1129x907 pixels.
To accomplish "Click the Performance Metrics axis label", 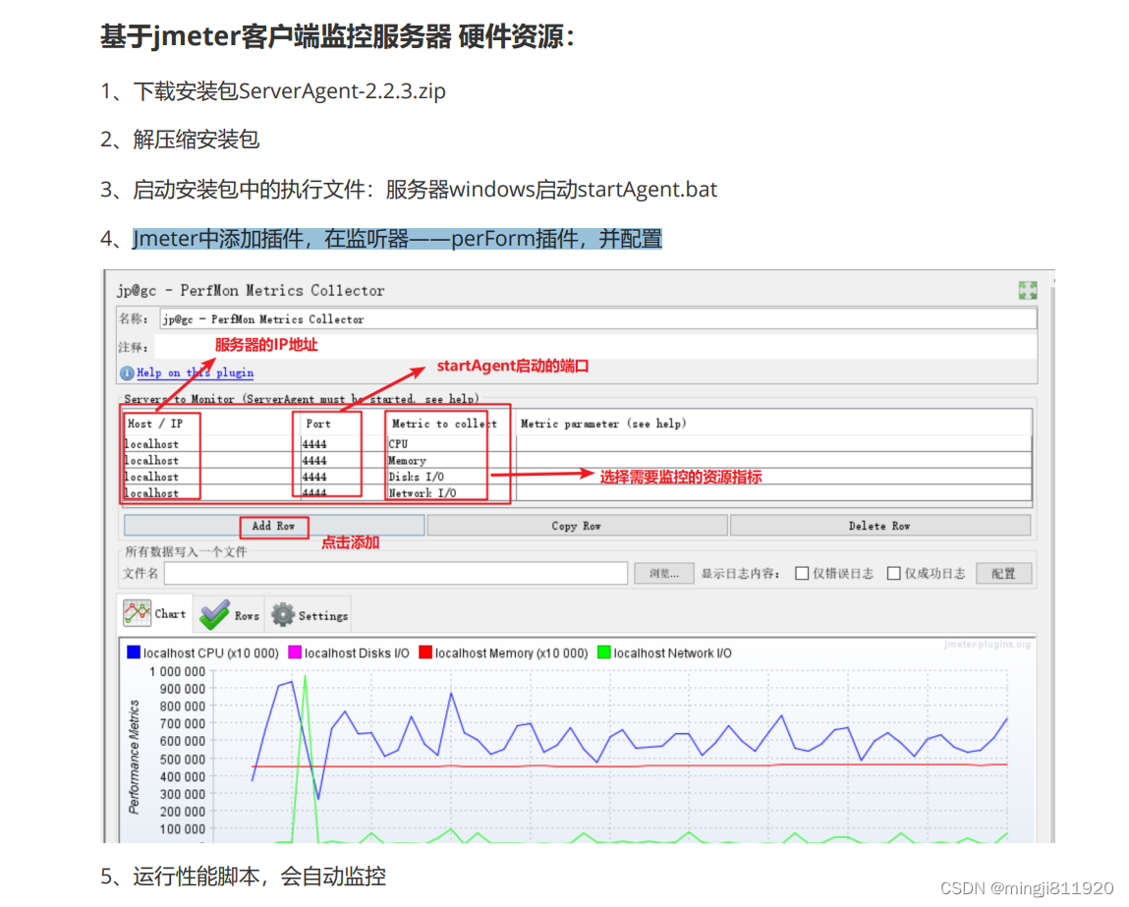I will coord(134,756).
